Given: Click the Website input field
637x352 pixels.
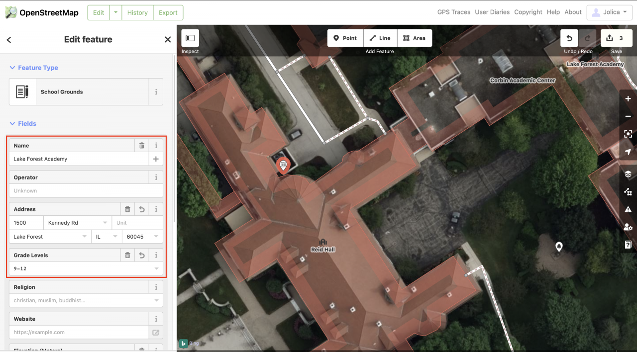Looking at the screenshot, I should click(79, 332).
